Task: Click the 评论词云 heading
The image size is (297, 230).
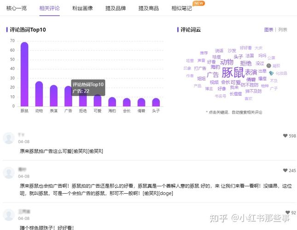Action: (191, 30)
